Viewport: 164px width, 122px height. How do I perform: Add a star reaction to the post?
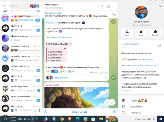click(48, 72)
